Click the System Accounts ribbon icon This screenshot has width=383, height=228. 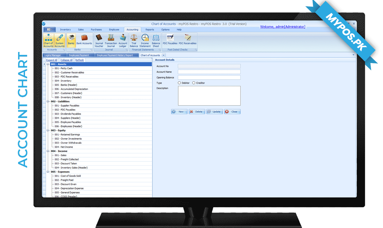pos(60,40)
